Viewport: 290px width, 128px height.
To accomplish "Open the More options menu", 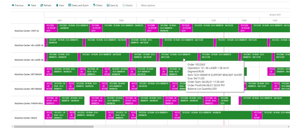I will (148, 5).
